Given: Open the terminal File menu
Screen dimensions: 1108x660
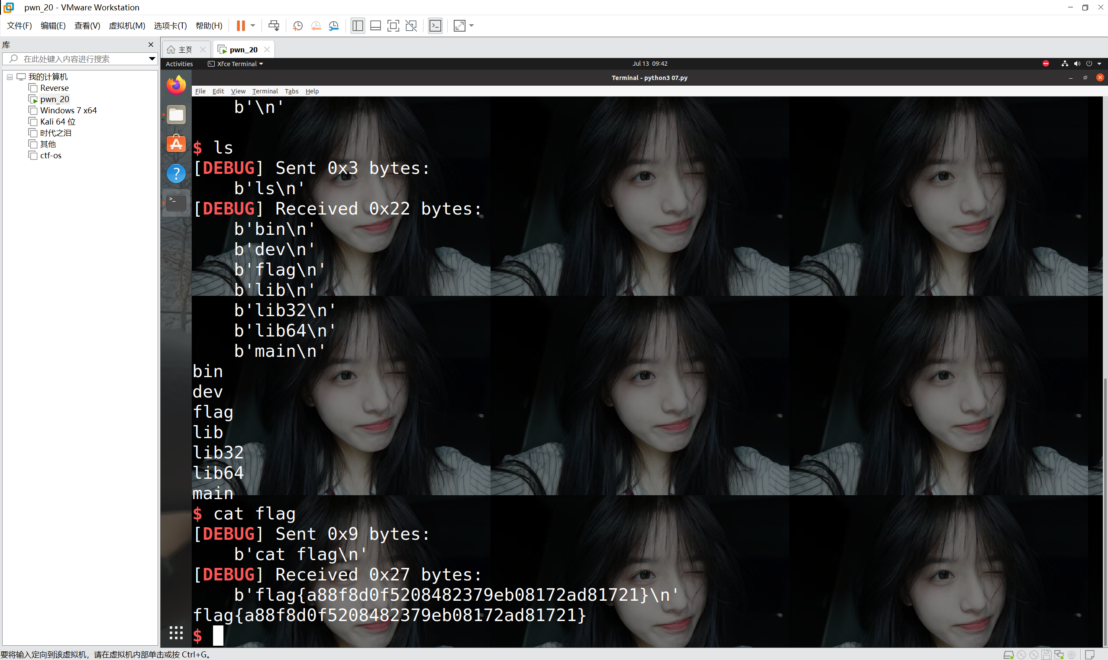Looking at the screenshot, I should click(200, 91).
